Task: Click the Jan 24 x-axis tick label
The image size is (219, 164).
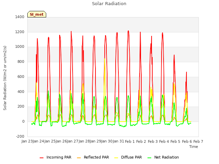Action: (x=38, y=141)
